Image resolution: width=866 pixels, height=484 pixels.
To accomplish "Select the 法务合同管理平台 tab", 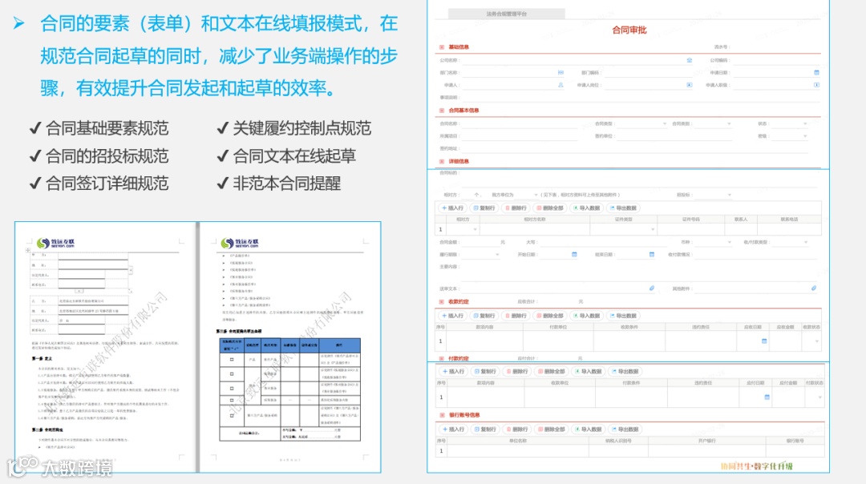I will coord(507,14).
